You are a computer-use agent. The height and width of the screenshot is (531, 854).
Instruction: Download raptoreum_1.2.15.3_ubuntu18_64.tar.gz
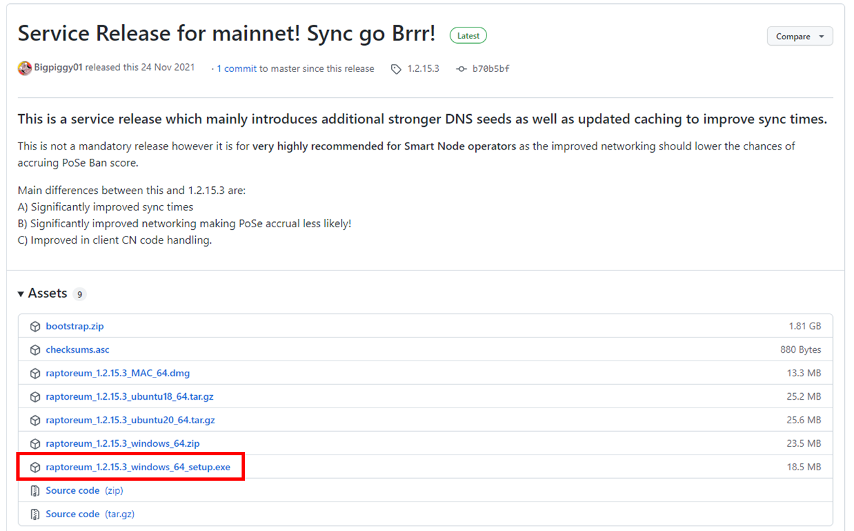pyautogui.click(x=129, y=396)
